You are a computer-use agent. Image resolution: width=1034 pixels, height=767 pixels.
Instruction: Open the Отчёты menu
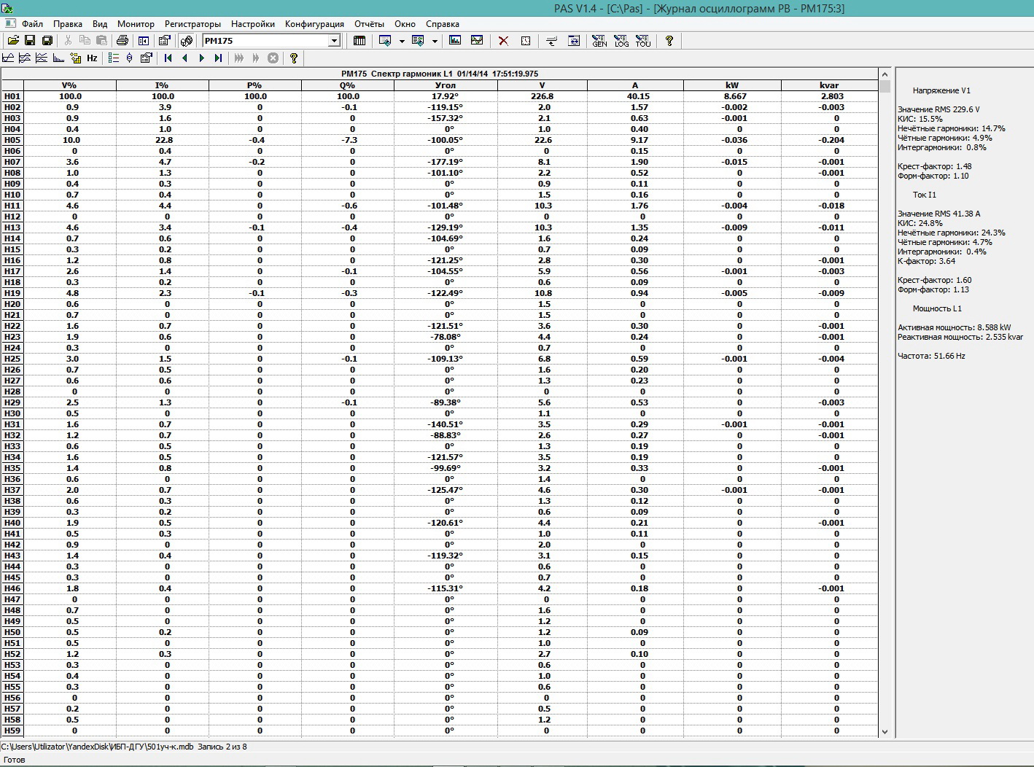pos(369,24)
